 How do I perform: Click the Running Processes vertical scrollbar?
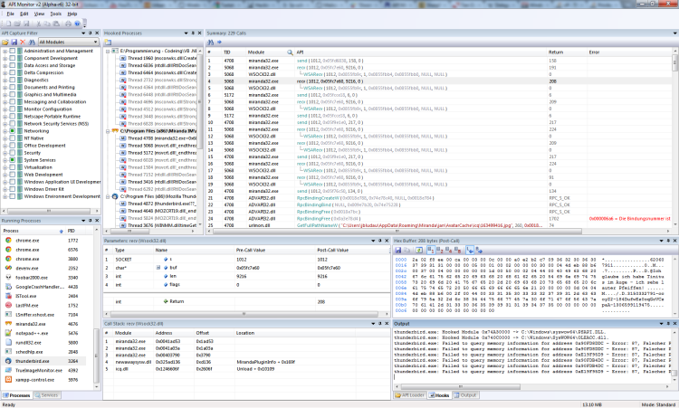coord(96,357)
